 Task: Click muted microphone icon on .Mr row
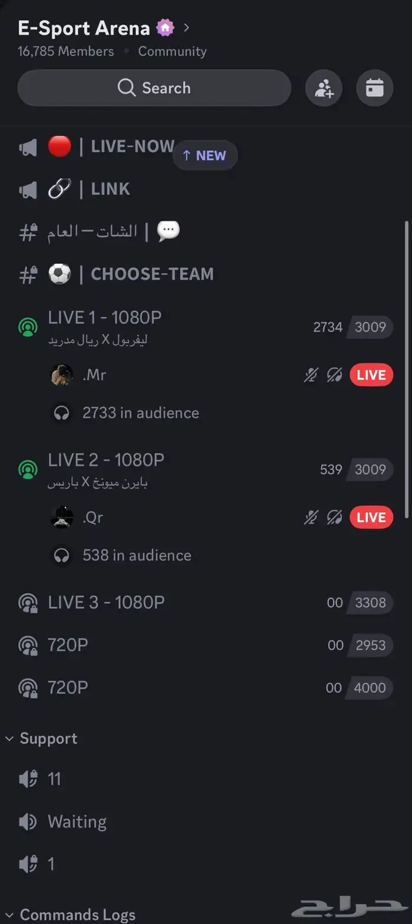(x=311, y=375)
